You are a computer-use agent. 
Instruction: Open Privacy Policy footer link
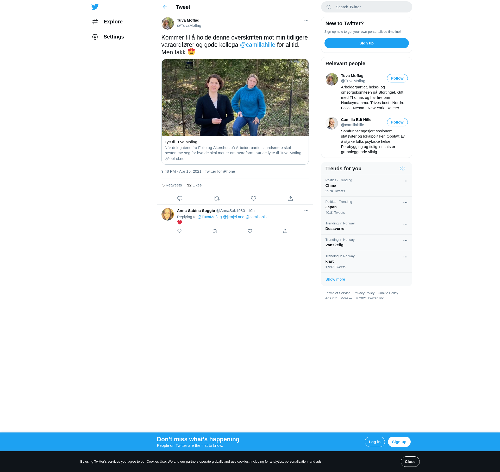(364, 293)
